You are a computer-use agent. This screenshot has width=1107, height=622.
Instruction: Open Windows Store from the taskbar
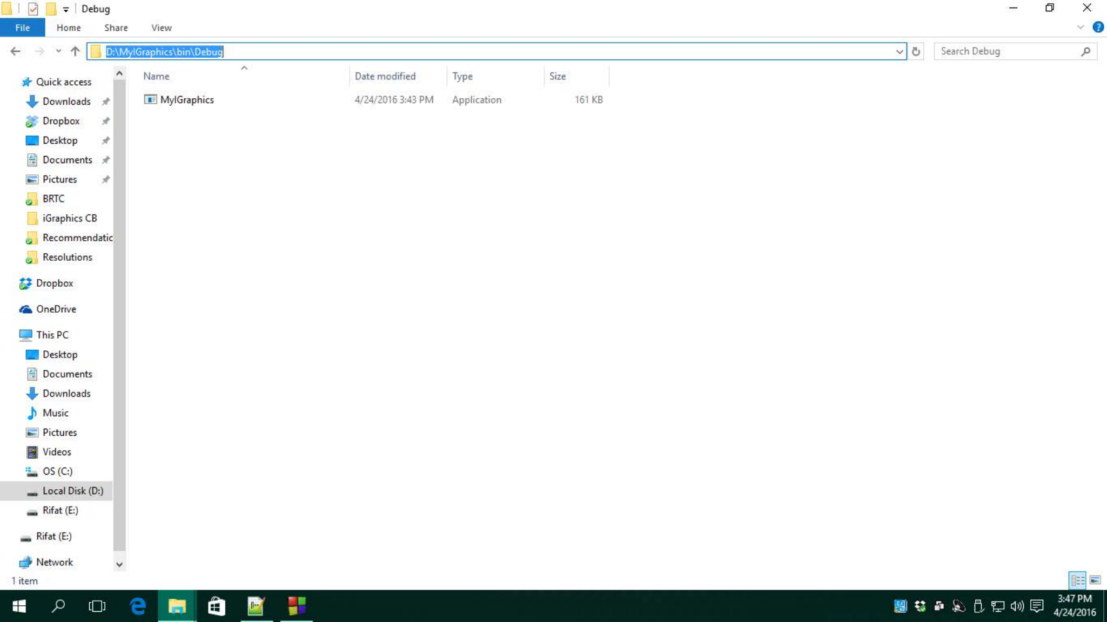click(x=216, y=606)
